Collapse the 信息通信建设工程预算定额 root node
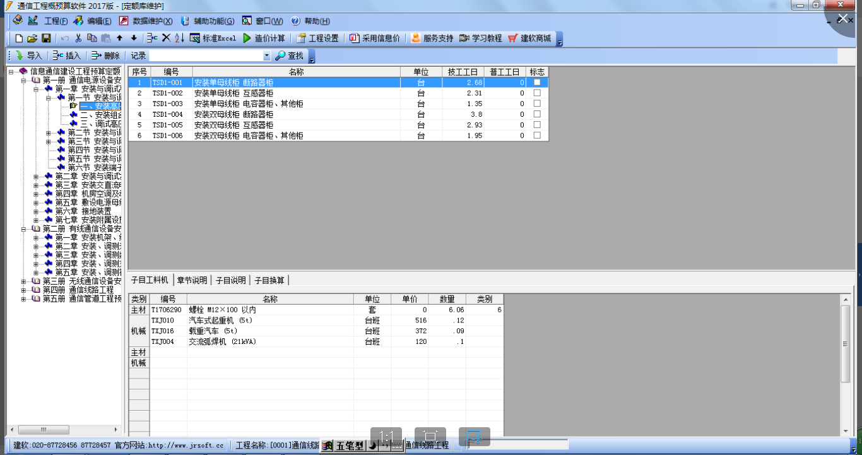 [x=11, y=71]
